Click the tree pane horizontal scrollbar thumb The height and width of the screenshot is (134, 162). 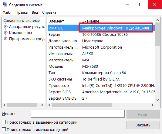(22, 105)
